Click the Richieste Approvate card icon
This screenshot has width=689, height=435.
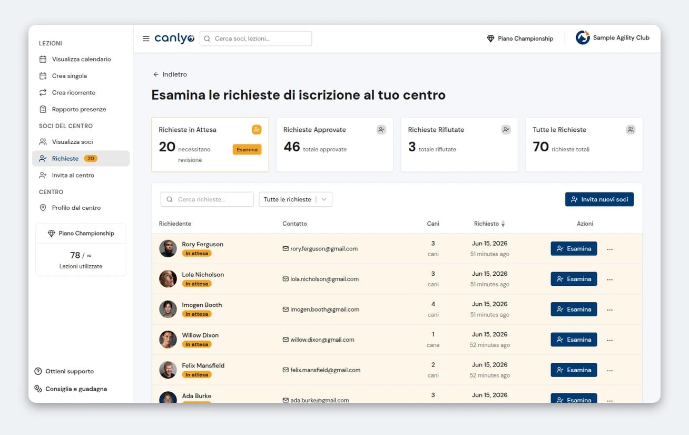coord(381,130)
